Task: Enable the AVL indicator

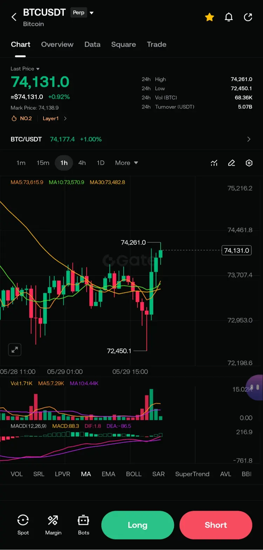Action: [x=225, y=474]
